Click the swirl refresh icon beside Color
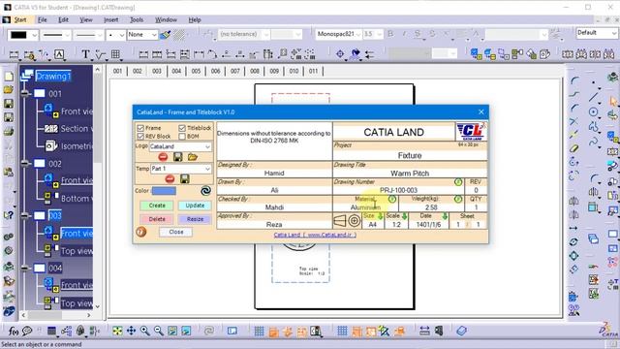 pos(205,191)
